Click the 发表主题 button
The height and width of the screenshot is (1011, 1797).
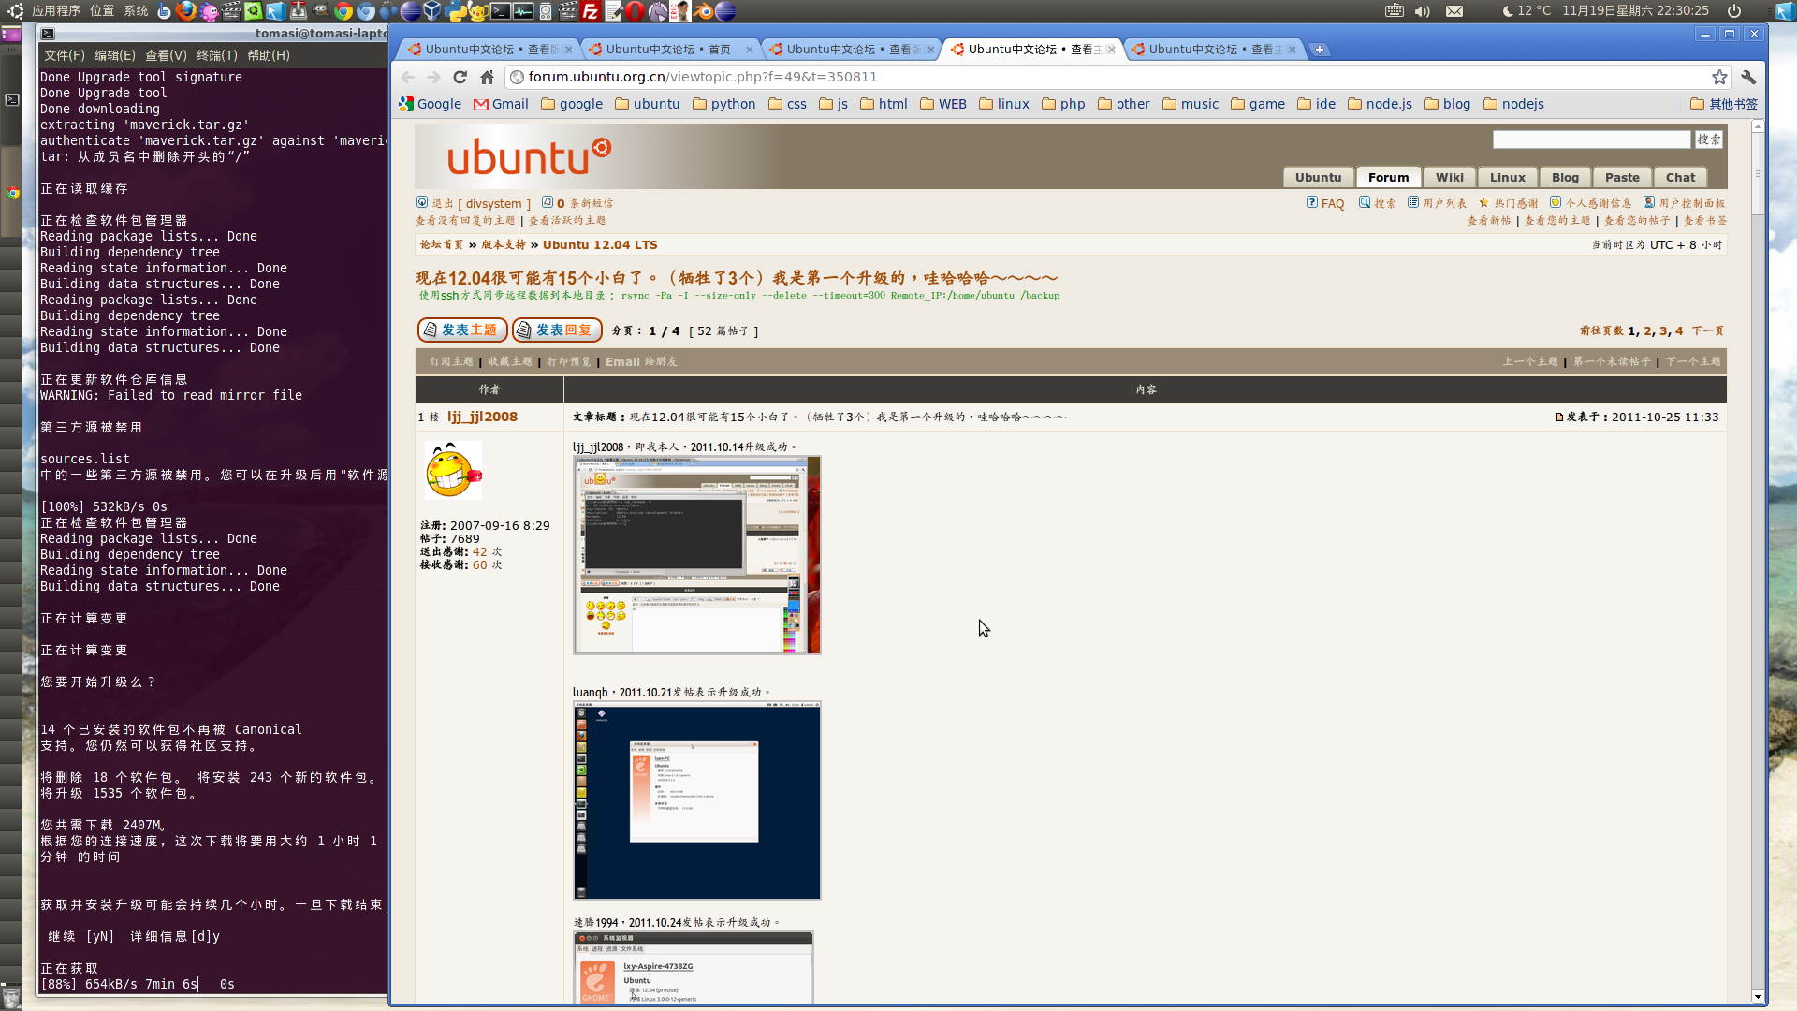(x=462, y=330)
